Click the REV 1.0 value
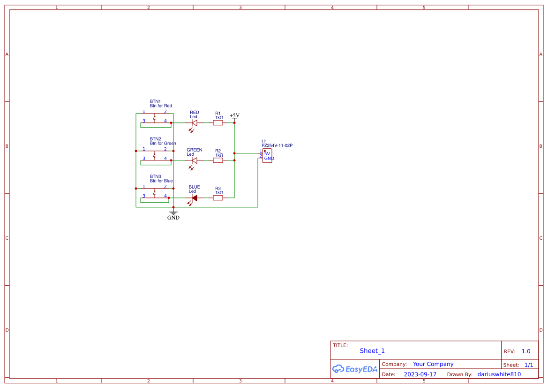548x388 pixels. pyautogui.click(x=525, y=351)
